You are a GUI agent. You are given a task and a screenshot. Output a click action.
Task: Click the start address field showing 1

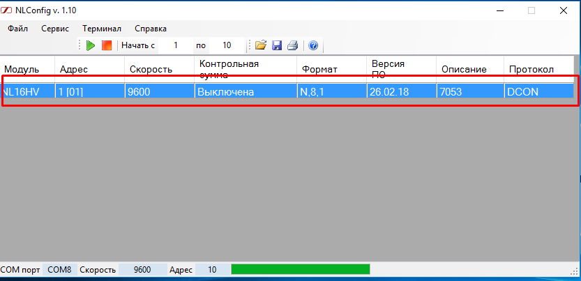(x=175, y=45)
